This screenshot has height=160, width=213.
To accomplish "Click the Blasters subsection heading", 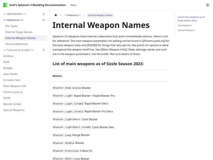I will (57, 76).
